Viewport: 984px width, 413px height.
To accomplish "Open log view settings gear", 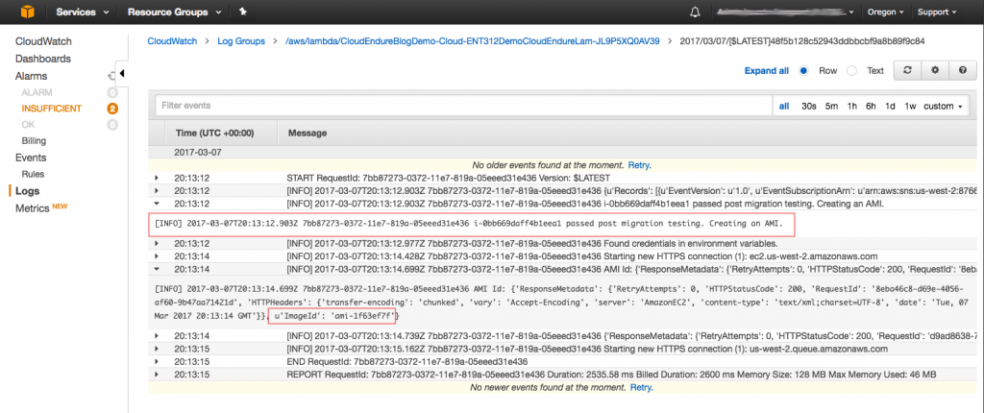I will (x=935, y=71).
